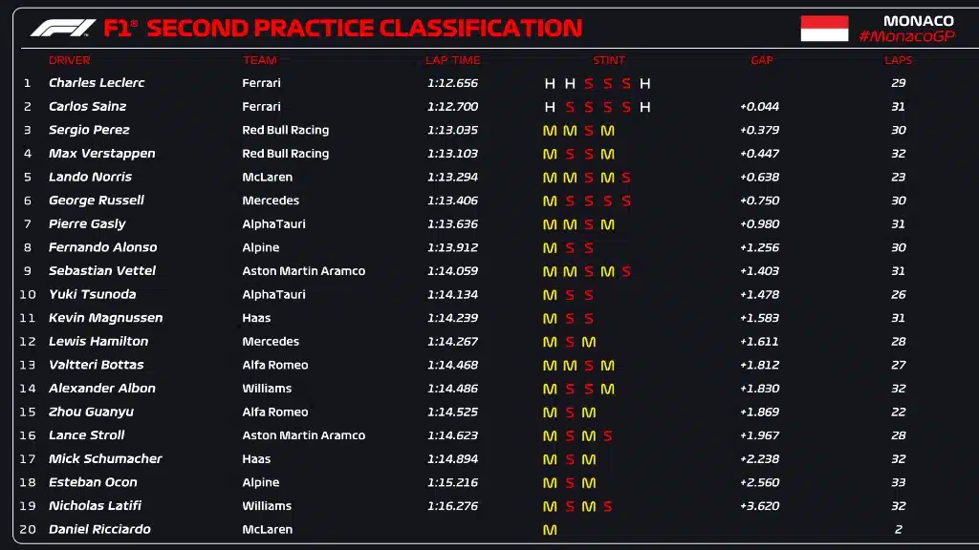Click Nicholas Latifi's gap value +3.620
979x550 pixels.
click(759, 506)
